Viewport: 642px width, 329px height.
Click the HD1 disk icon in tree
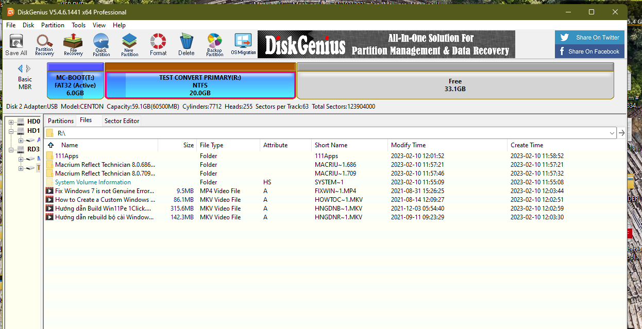tap(21, 131)
